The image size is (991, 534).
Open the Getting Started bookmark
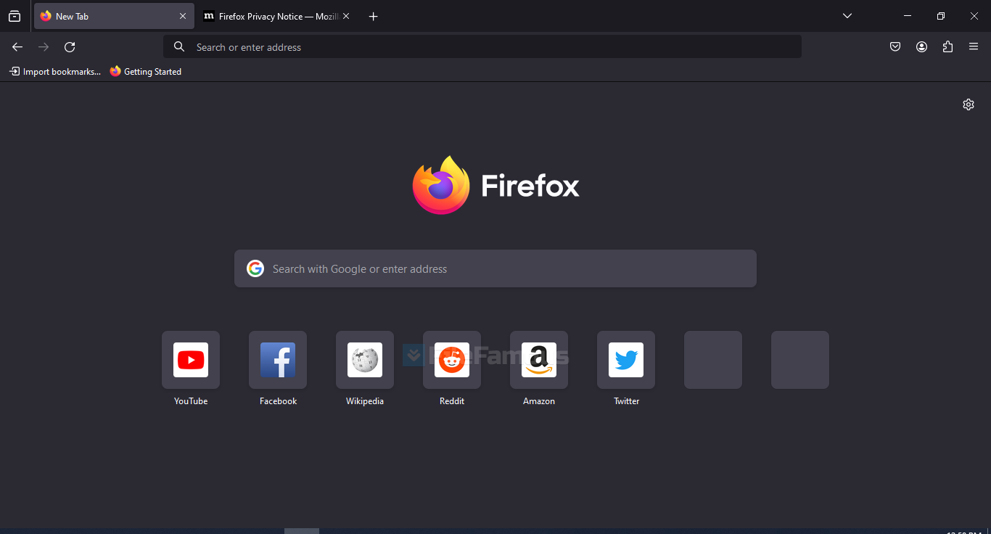click(x=146, y=72)
